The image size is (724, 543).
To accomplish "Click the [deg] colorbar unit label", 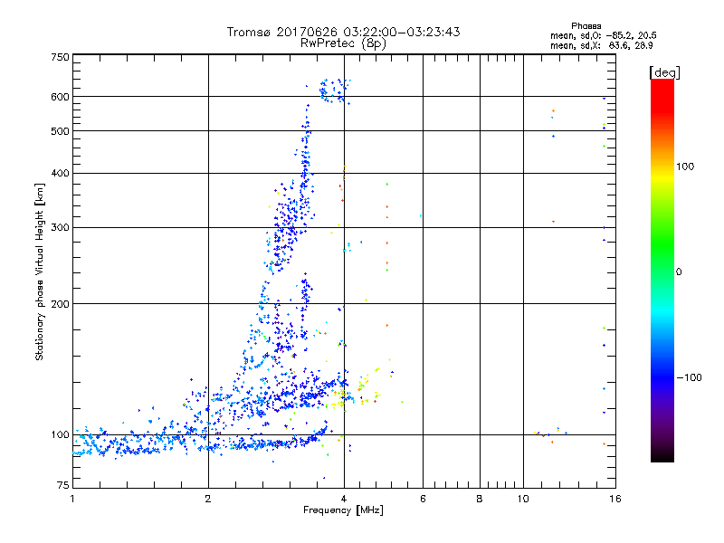I will 664,71.
